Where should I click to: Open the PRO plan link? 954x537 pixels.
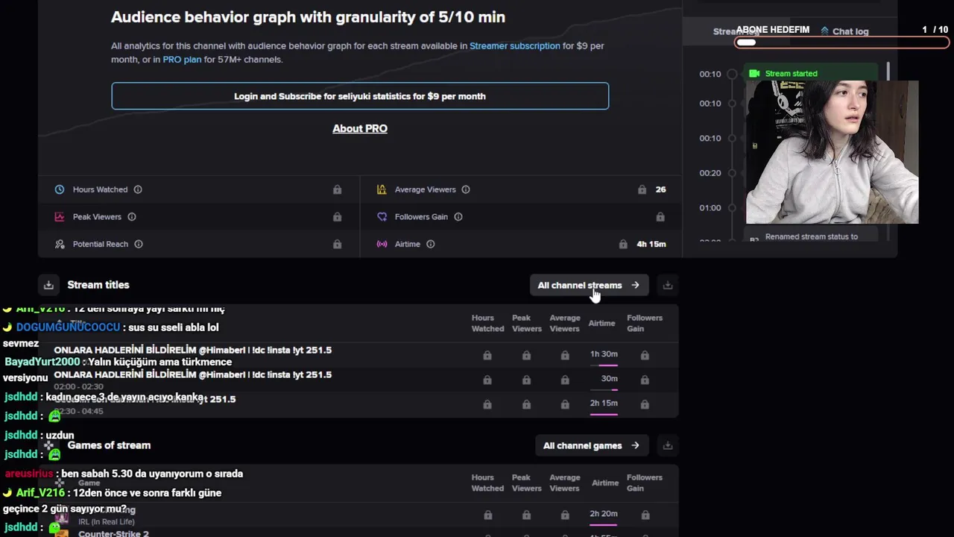click(182, 59)
